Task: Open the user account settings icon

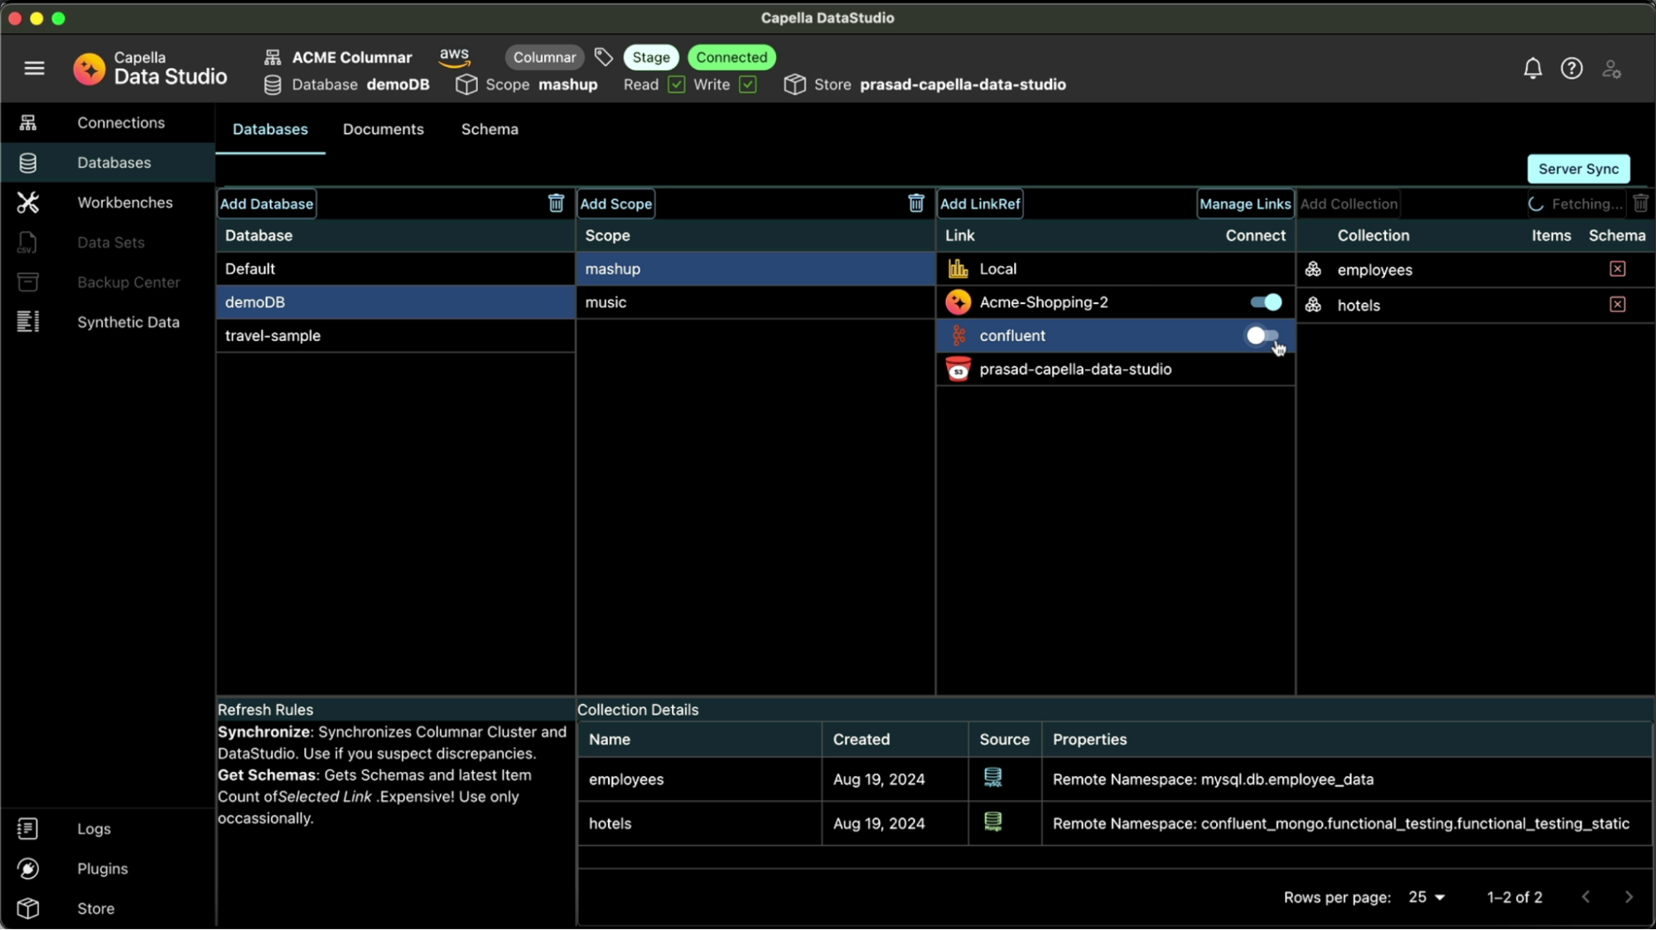Action: click(1611, 69)
